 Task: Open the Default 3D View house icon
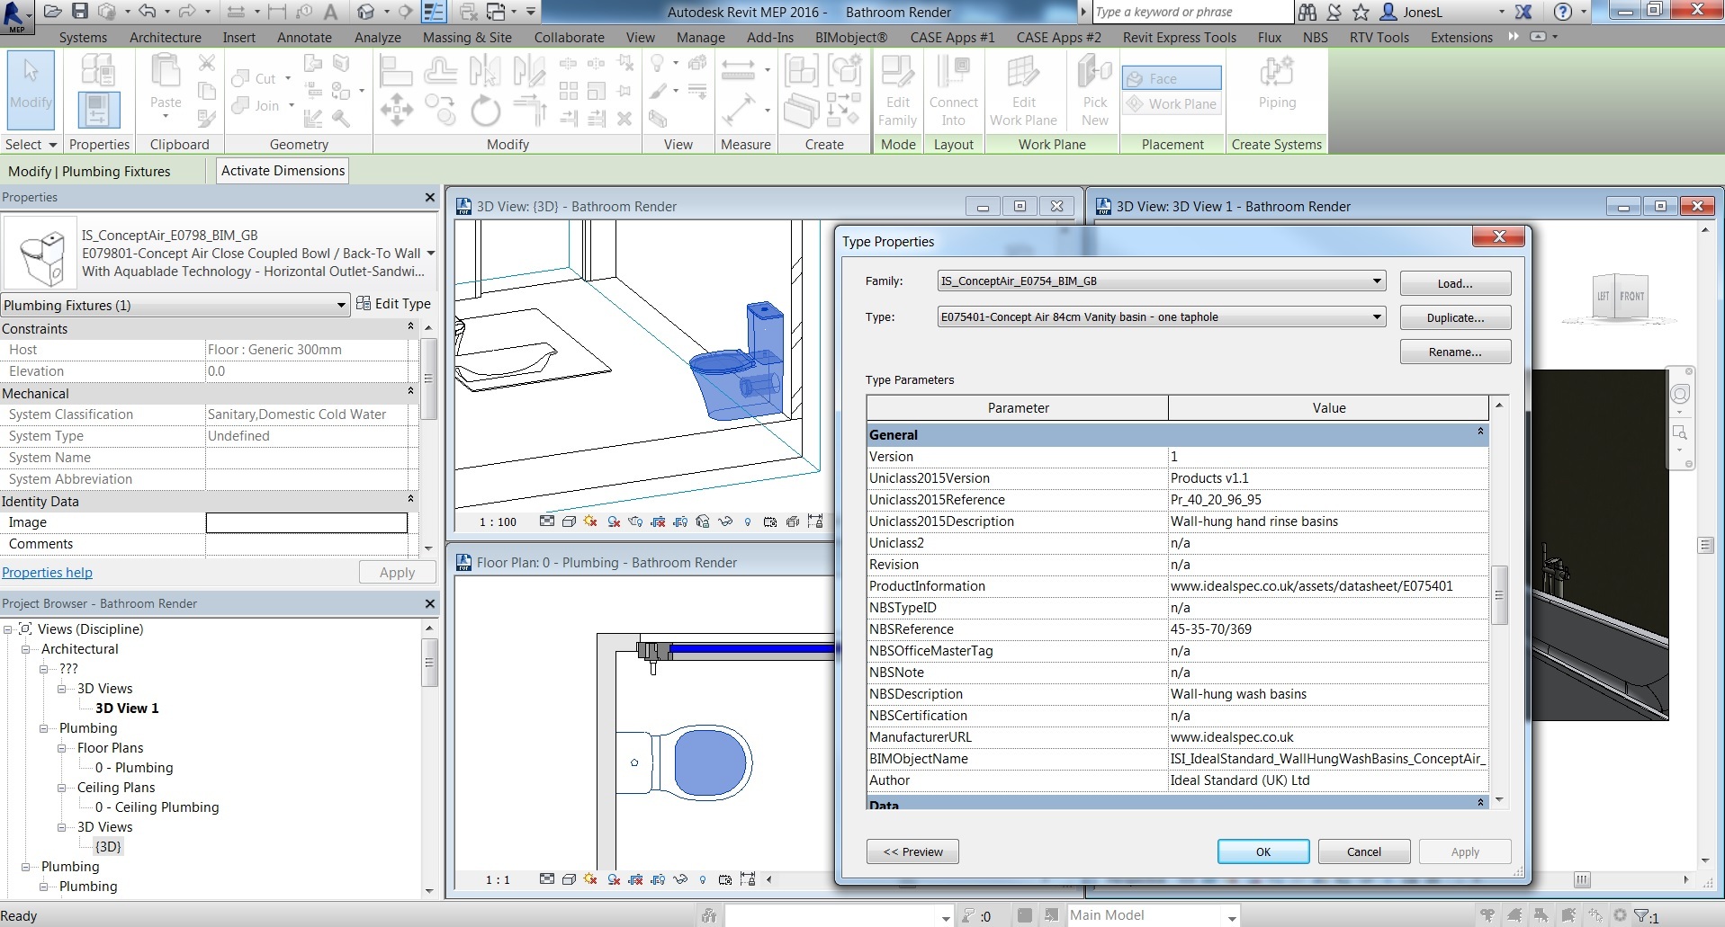(365, 12)
